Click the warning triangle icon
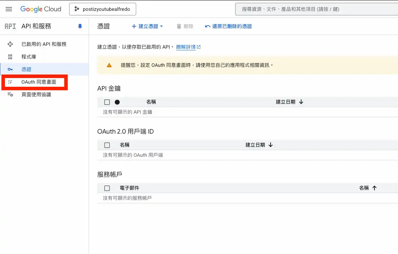The image size is (398, 254). point(109,65)
